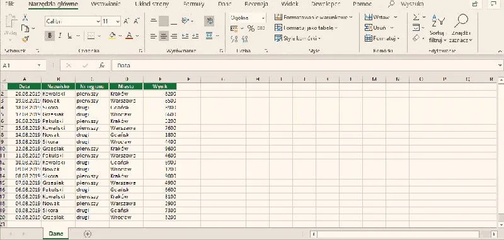Viewport: 504px width, 240px height.
Task: Open Formatuj jako tabelę menu
Action: [x=306, y=28]
